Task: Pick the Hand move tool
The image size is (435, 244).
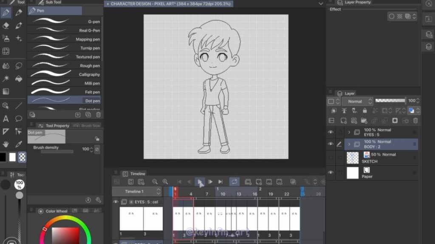Action: click(x=6, y=144)
